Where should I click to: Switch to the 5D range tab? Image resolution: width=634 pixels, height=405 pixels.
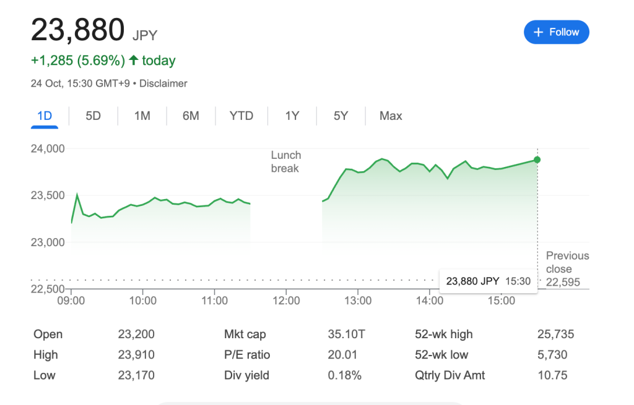click(93, 116)
